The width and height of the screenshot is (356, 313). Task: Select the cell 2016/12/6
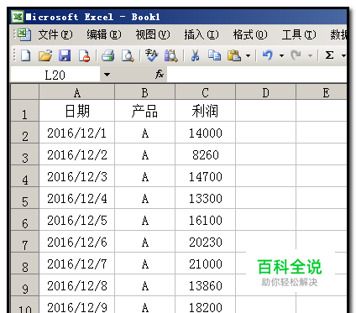77,242
